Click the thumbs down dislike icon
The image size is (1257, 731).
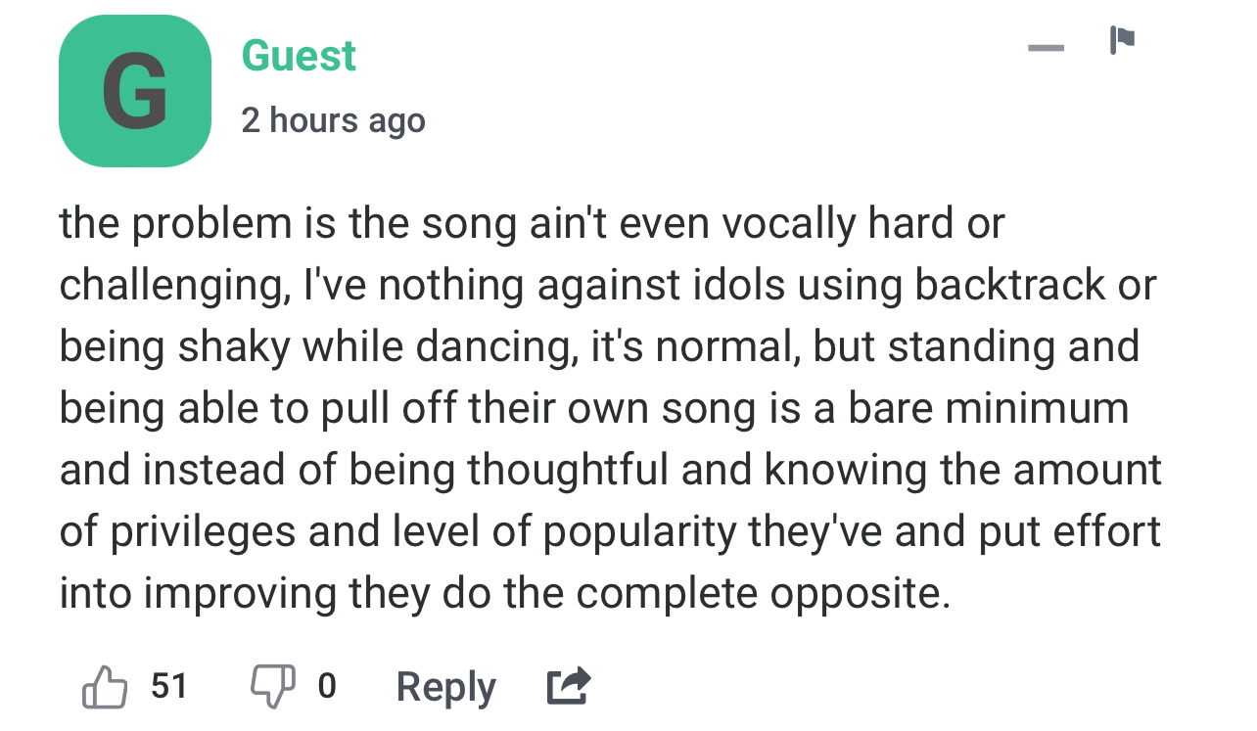(273, 686)
